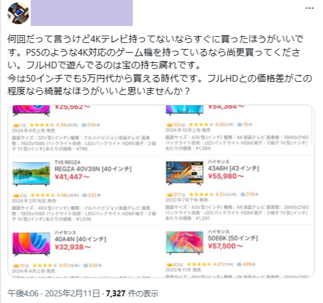323x303 pixels.
Task: Click the Hisense 43A6H TV thumbnail
Action: [185, 173]
